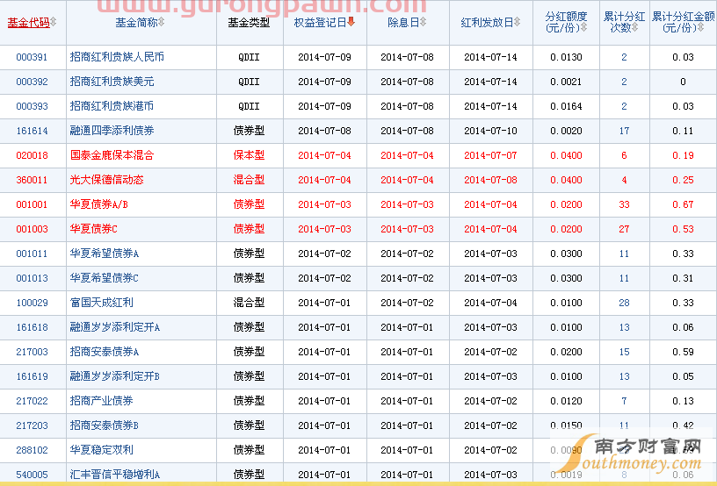Open dividend count 33 for 华夏债券A/B
This screenshot has width=717, height=486.
pyautogui.click(x=624, y=205)
